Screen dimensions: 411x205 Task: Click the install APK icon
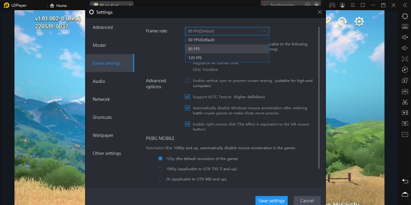point(405,91)
